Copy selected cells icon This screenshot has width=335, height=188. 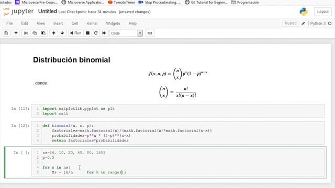click(35, 33)
